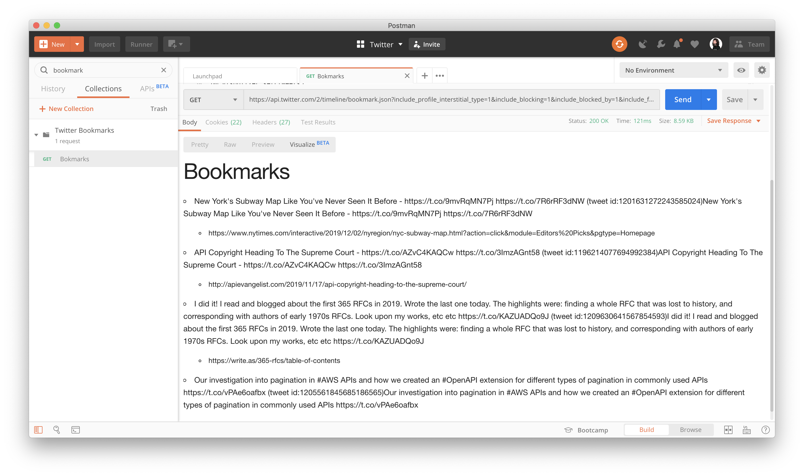Open Find and Replace in status bar
This screenshot has width=804, height=476.
(57, 430)
